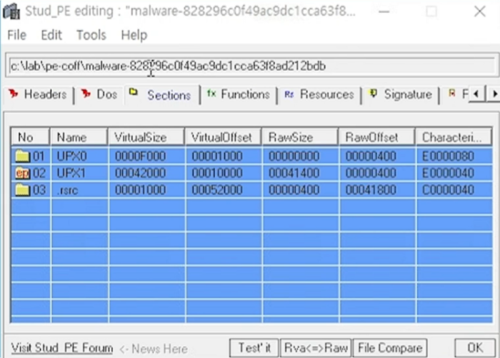500x358 pixels.
Task: Click the File Compare button
Action: pos(390,348)
